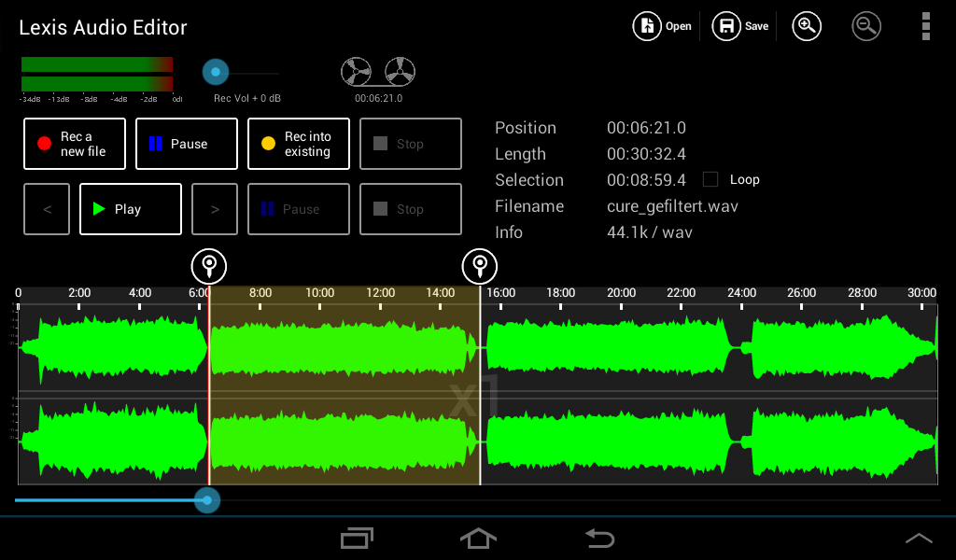Open the three-dot overflow menu

(925, 26)
